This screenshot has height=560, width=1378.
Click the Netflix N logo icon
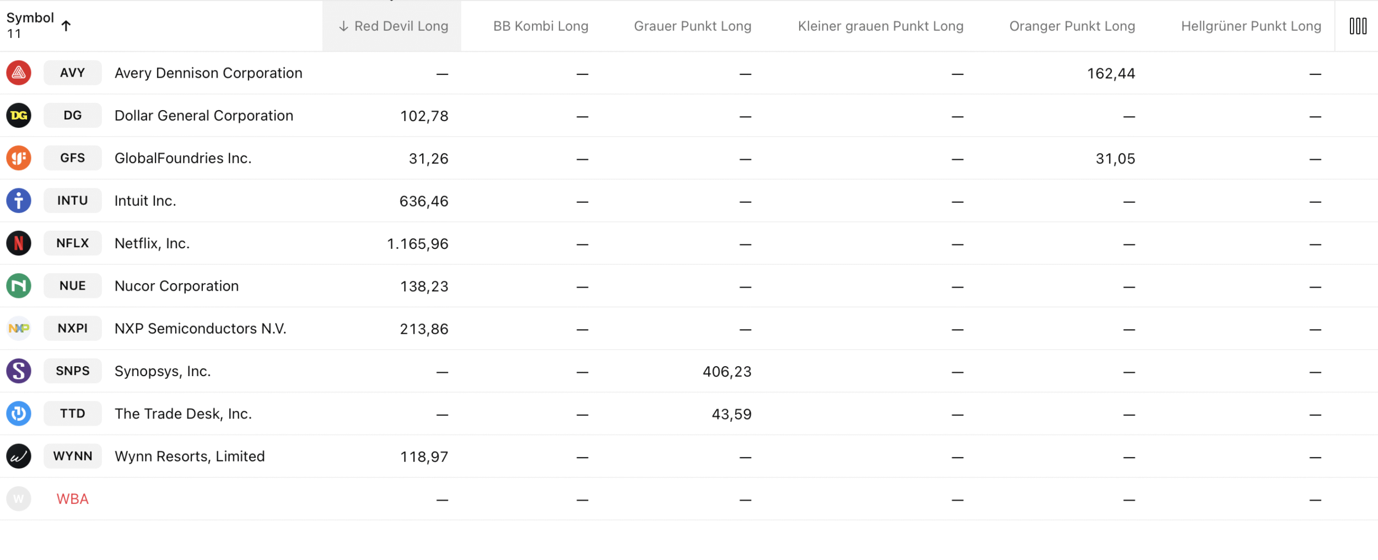tap(19, 243)
